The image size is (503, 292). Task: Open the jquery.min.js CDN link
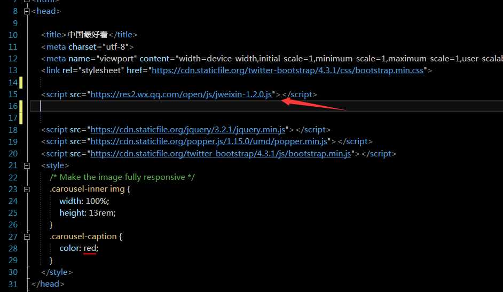187,130
